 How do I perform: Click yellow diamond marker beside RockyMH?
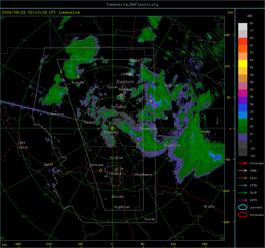click(x=79, y=77)
